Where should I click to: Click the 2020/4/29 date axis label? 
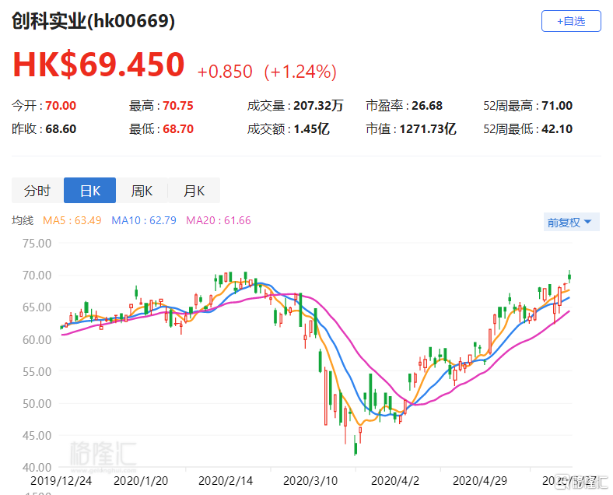click(480, 480)
